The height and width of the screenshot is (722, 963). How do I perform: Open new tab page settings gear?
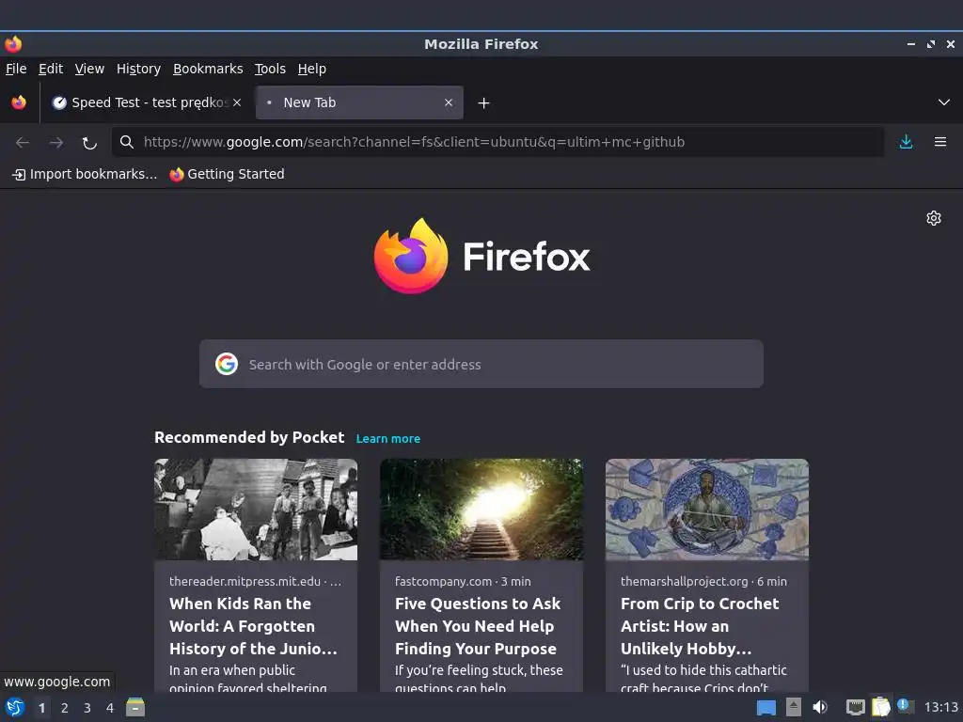pos(934,218)
